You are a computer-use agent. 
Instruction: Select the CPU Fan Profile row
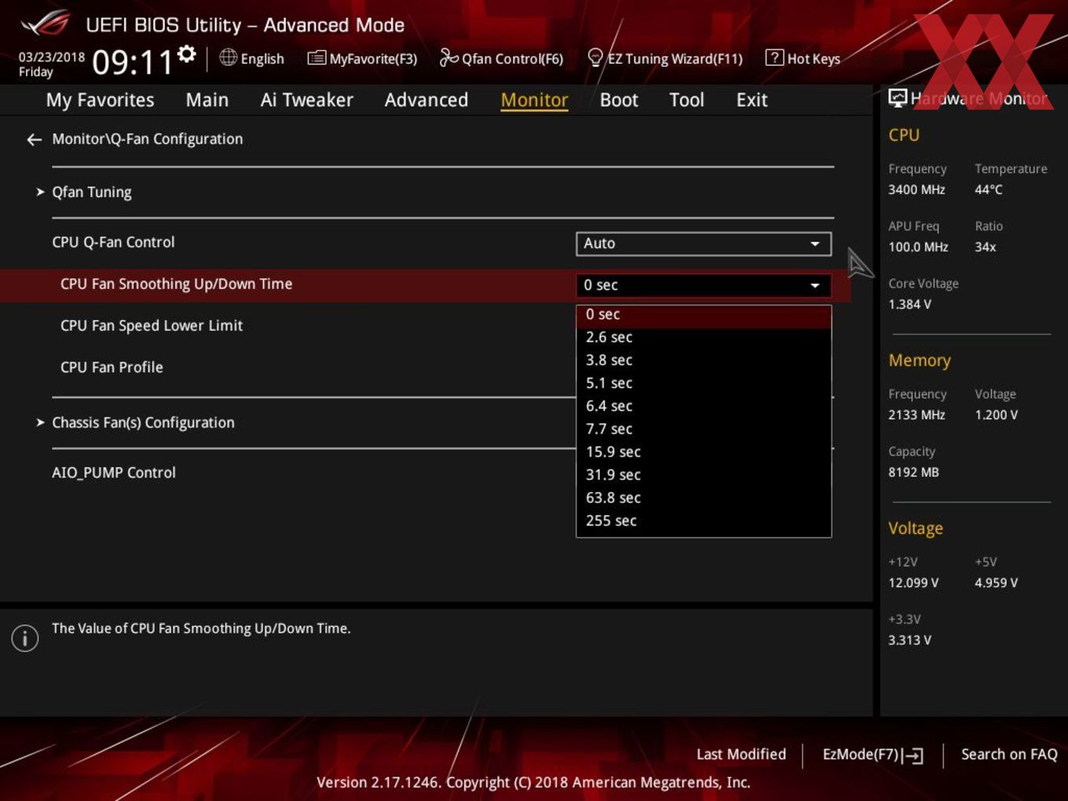112,368
